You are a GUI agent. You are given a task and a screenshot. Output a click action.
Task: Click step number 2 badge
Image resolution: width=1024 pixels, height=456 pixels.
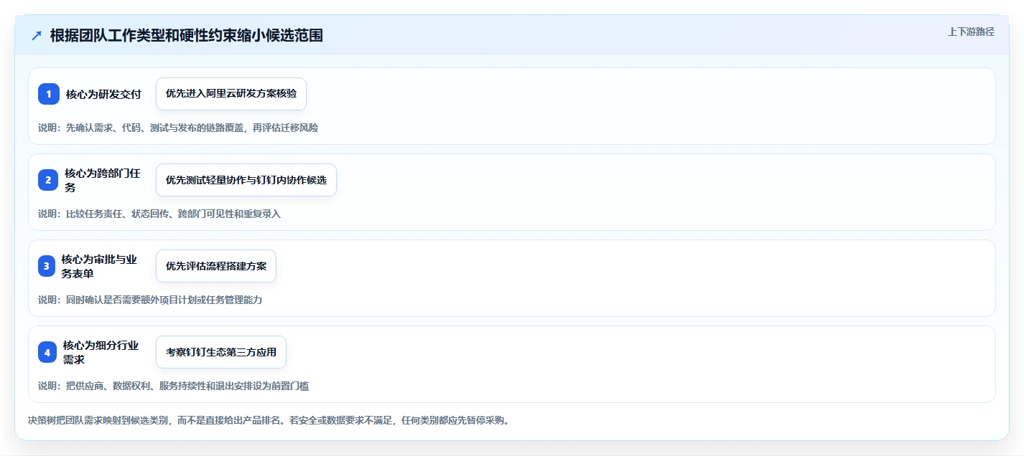pos(48,180)
